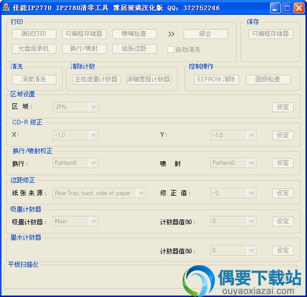
Task: Click the 纸张边距 button
Action: (x=134, y=49)
